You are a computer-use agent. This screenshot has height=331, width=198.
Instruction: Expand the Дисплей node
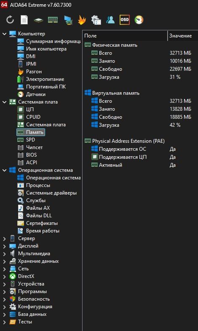5,246
